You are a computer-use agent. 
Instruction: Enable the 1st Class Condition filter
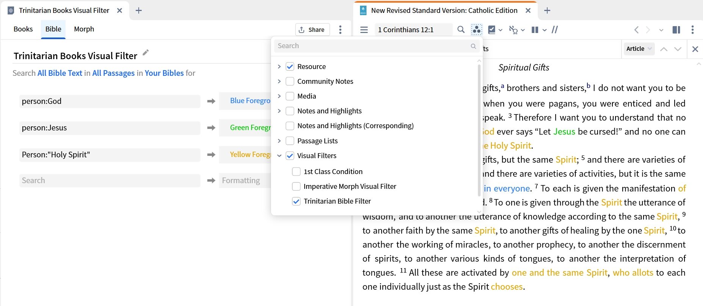click(x=296, y=172)
